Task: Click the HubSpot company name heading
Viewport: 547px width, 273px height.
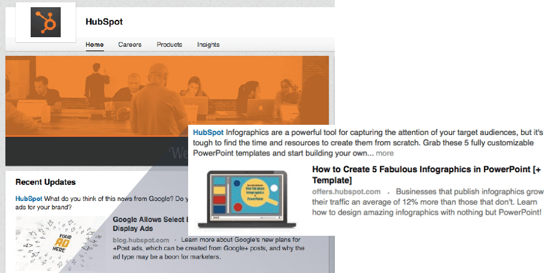Action: click(x=104, y=22)
